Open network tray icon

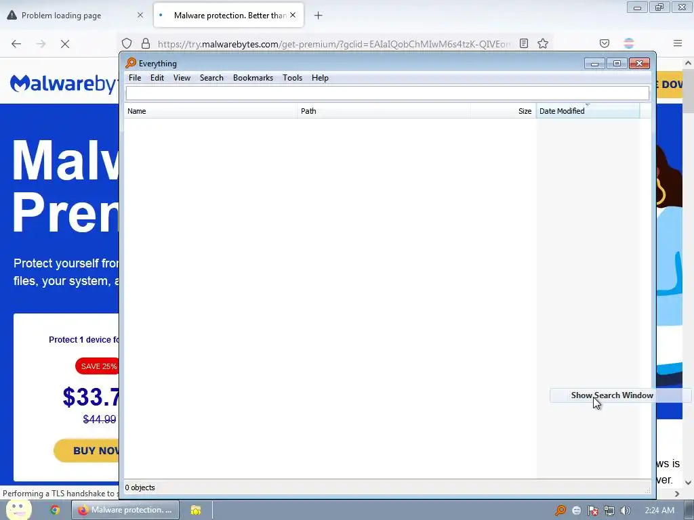coord(609,511)
